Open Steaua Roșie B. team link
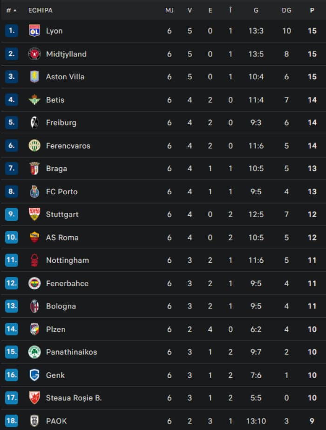This screenshot has width=326, height=430. click(x=74, y=398)
